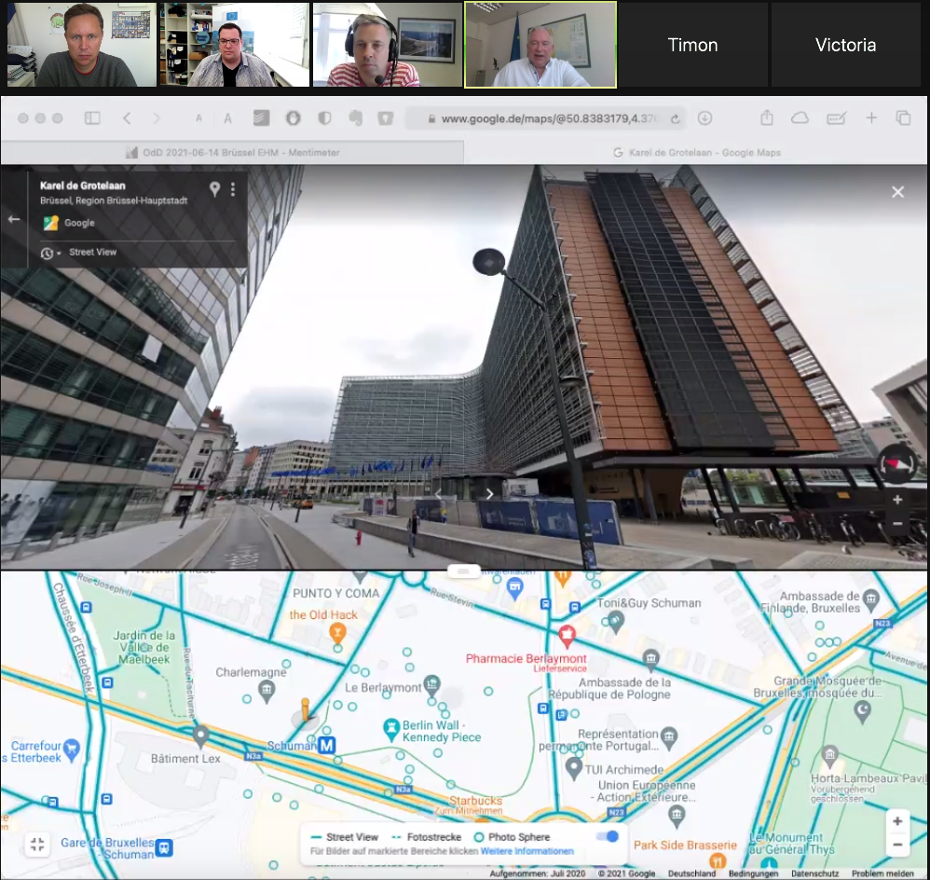Close Street View with the X button
930x880 pixels.
[x=897, y=192]
